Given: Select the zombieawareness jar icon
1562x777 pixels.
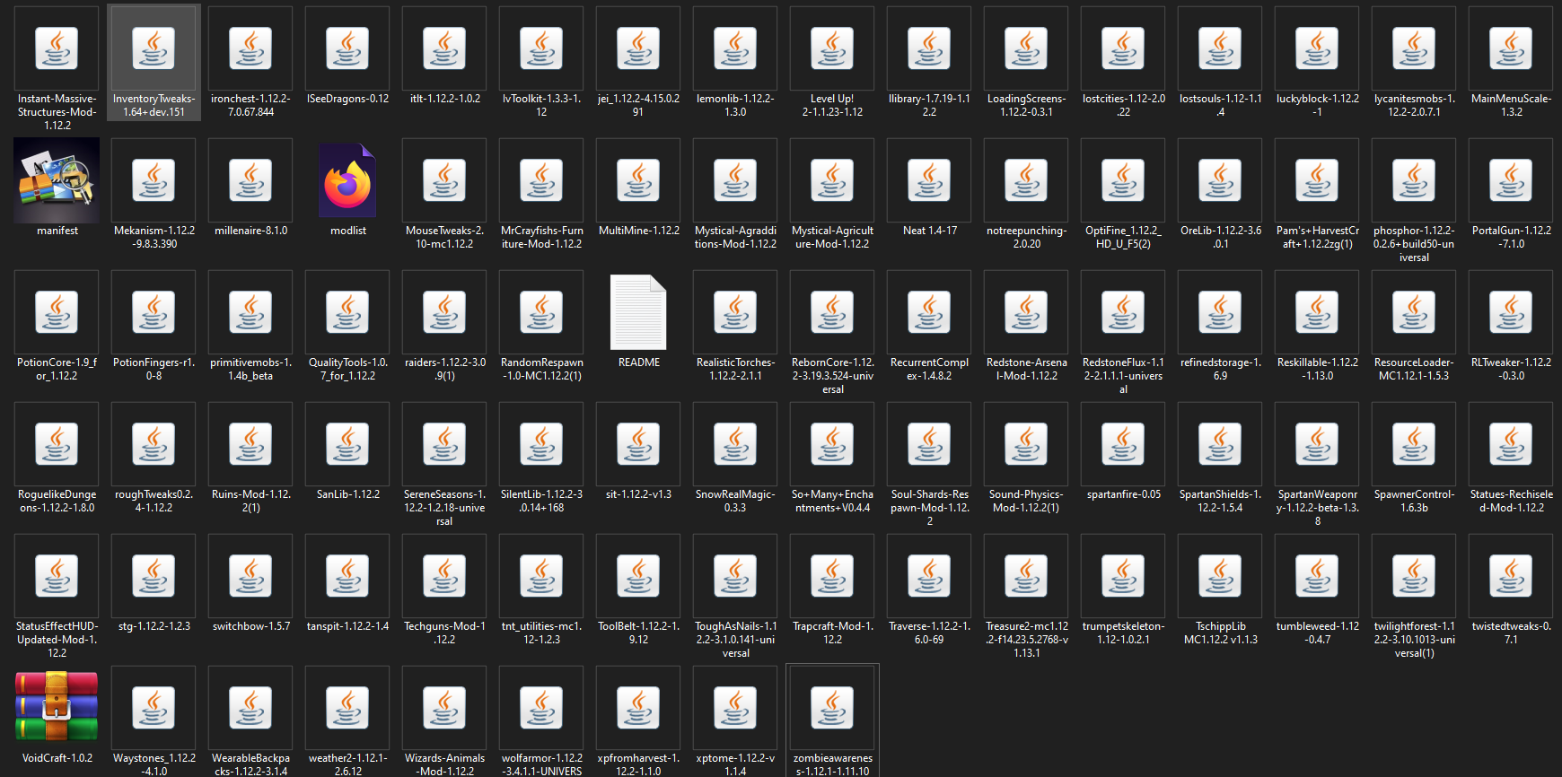Looking at the screenshot, I should tap(832, 708).
